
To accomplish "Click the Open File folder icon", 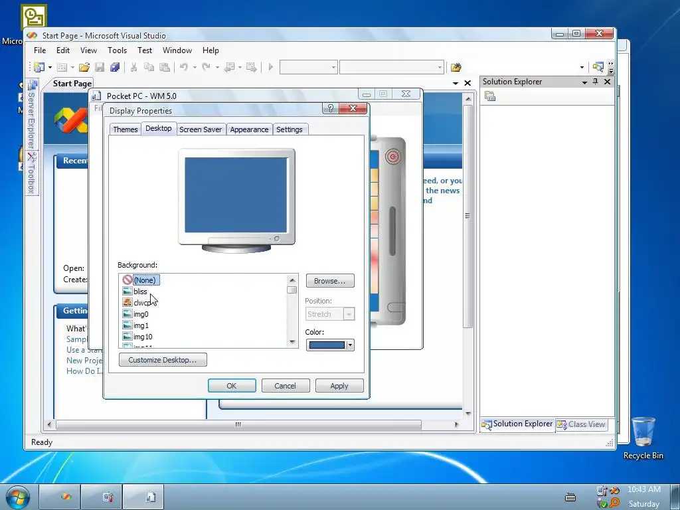I will pyautogui.click(x=84, y=67).
